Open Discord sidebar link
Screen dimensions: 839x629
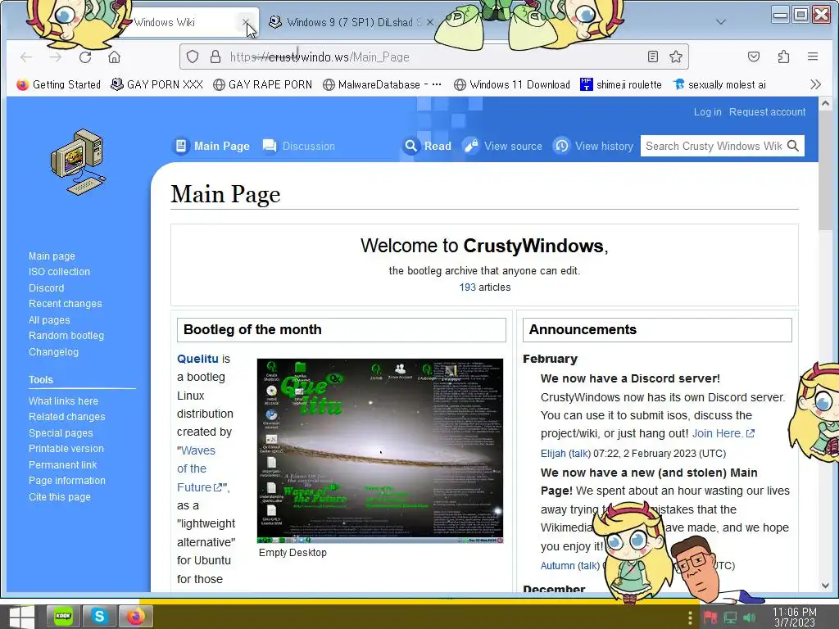[47, 287]
